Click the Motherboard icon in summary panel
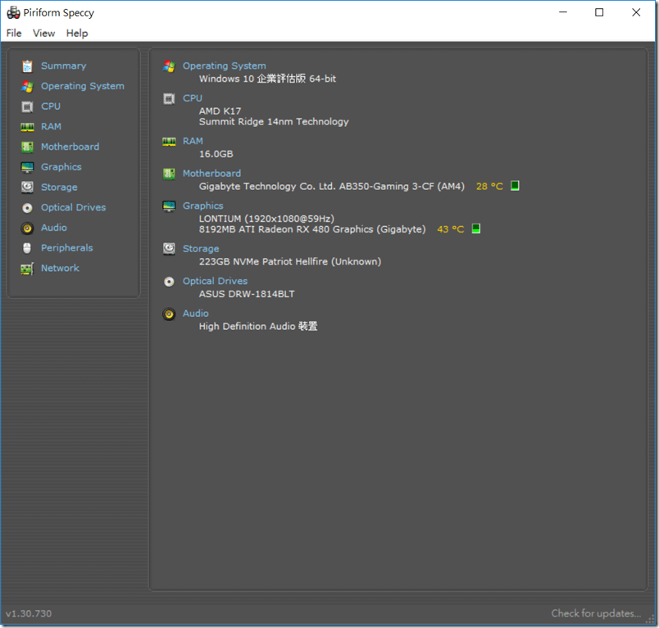659x628 pixels. (x=169, y=174)
